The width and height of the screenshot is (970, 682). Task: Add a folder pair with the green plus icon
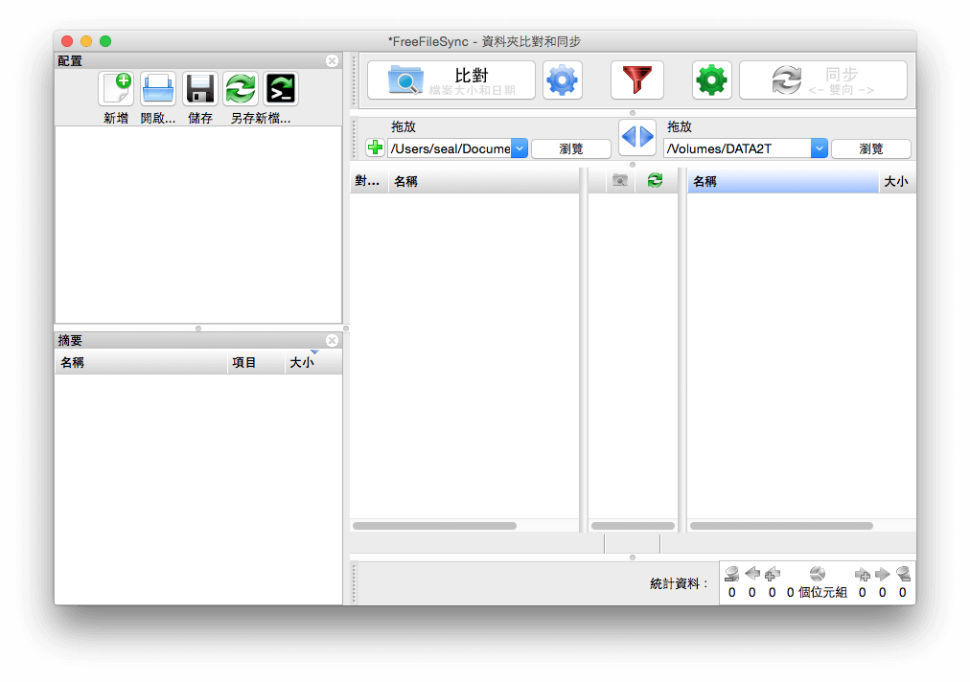(x=374, y=148)
